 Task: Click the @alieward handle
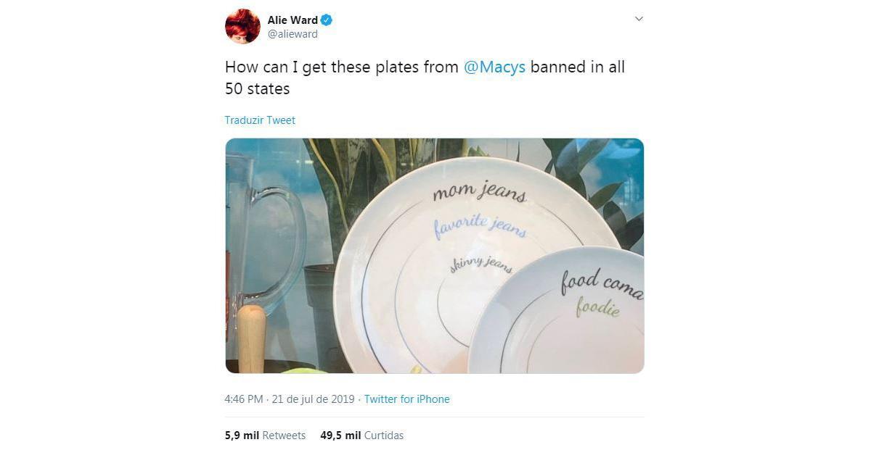coord(293,34)
